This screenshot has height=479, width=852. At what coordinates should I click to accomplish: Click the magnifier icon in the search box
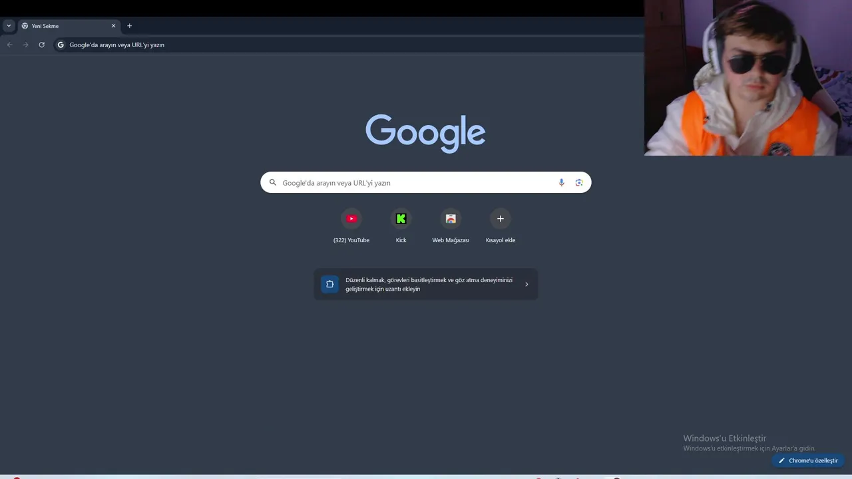coord(272,182)
